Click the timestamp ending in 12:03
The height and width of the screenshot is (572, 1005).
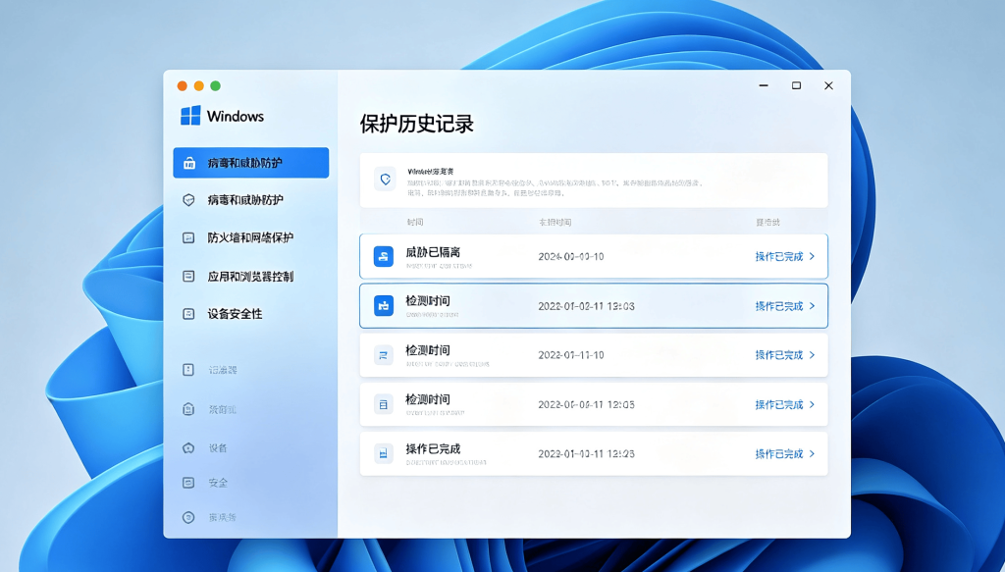586,306
